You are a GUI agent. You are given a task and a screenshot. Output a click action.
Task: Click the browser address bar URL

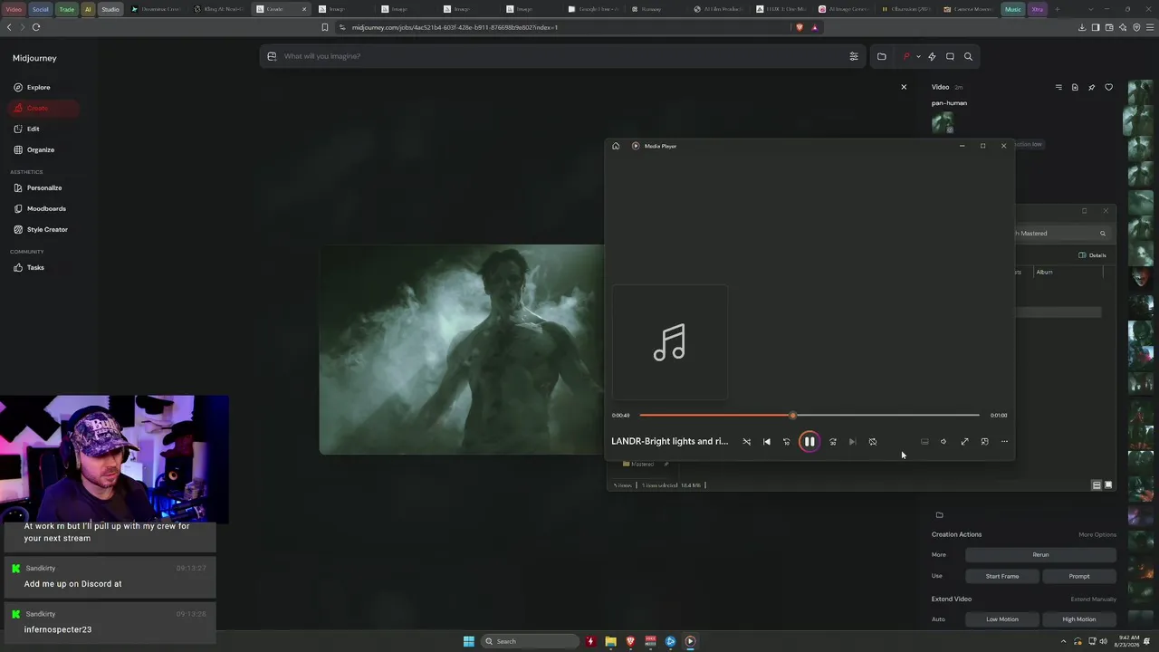(x=455, y=27)
